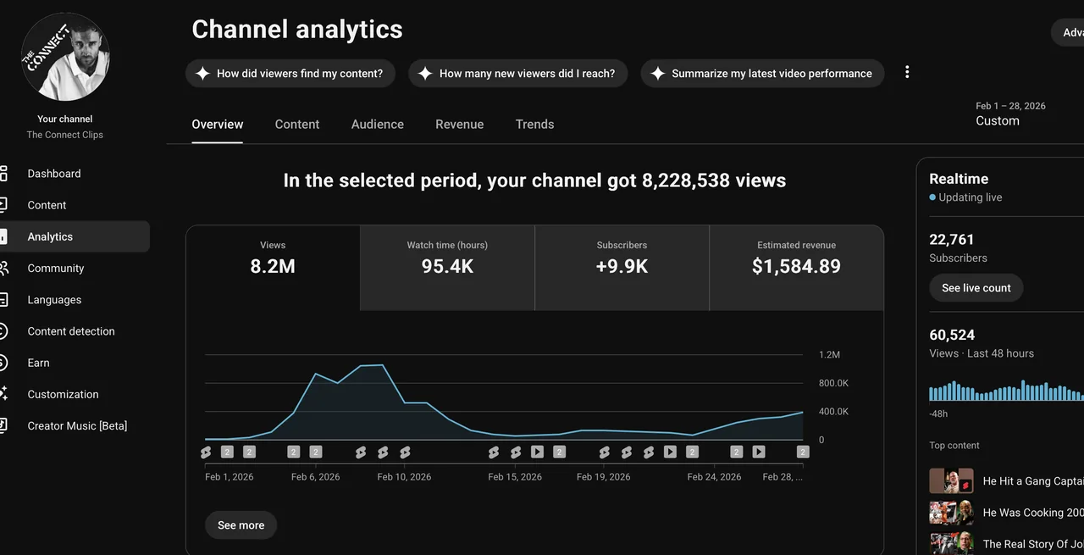Go to Community in the sidebar
Image resolution: width=1084 pixels, height=555 pixels.
(75, 269)
